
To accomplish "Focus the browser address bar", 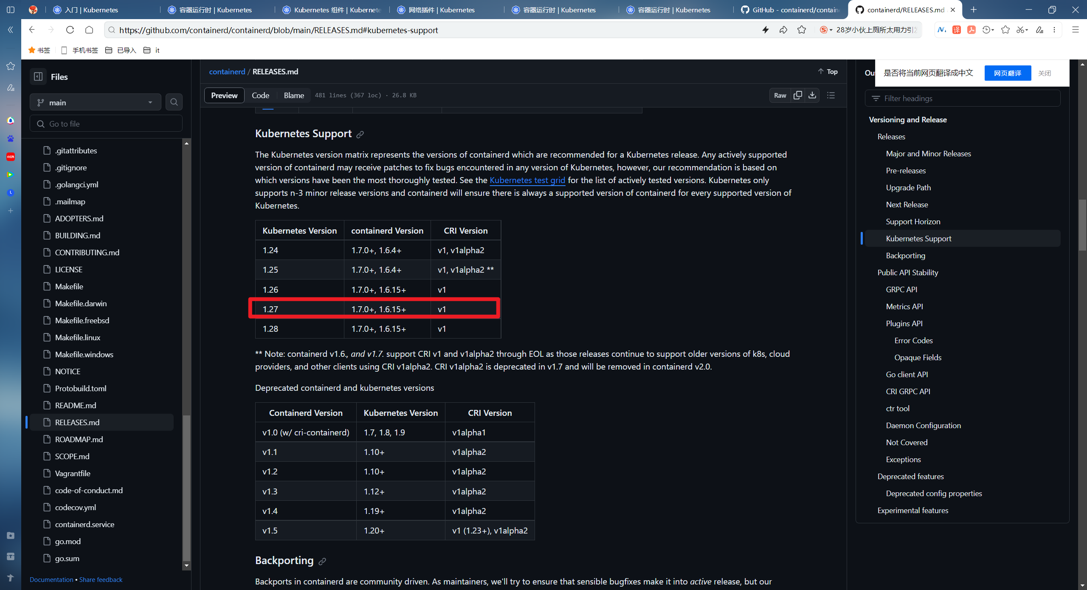I will pyautogui.click(x=433, y=30).
